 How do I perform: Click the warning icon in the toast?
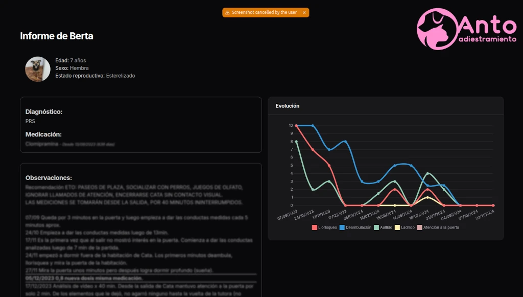[x=227, y=13]
